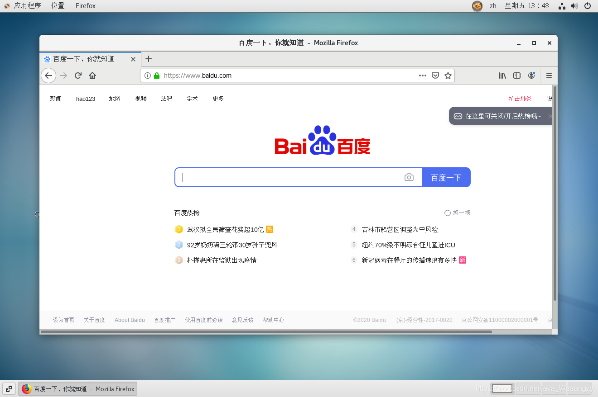Show site information icon in address bar
The image size is (598, 397).
(147, 76)
